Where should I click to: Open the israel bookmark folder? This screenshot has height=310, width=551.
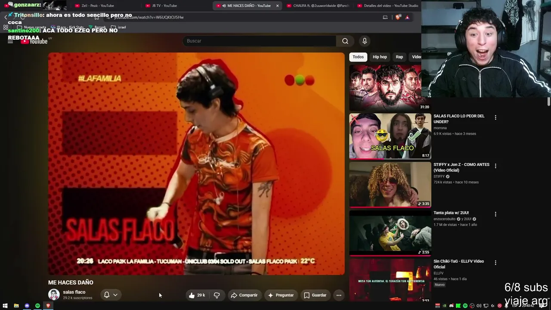point(118,27)
